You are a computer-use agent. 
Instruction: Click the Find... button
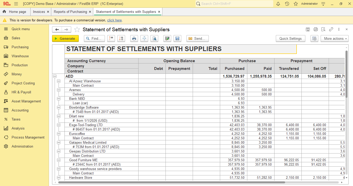point(94,38)
